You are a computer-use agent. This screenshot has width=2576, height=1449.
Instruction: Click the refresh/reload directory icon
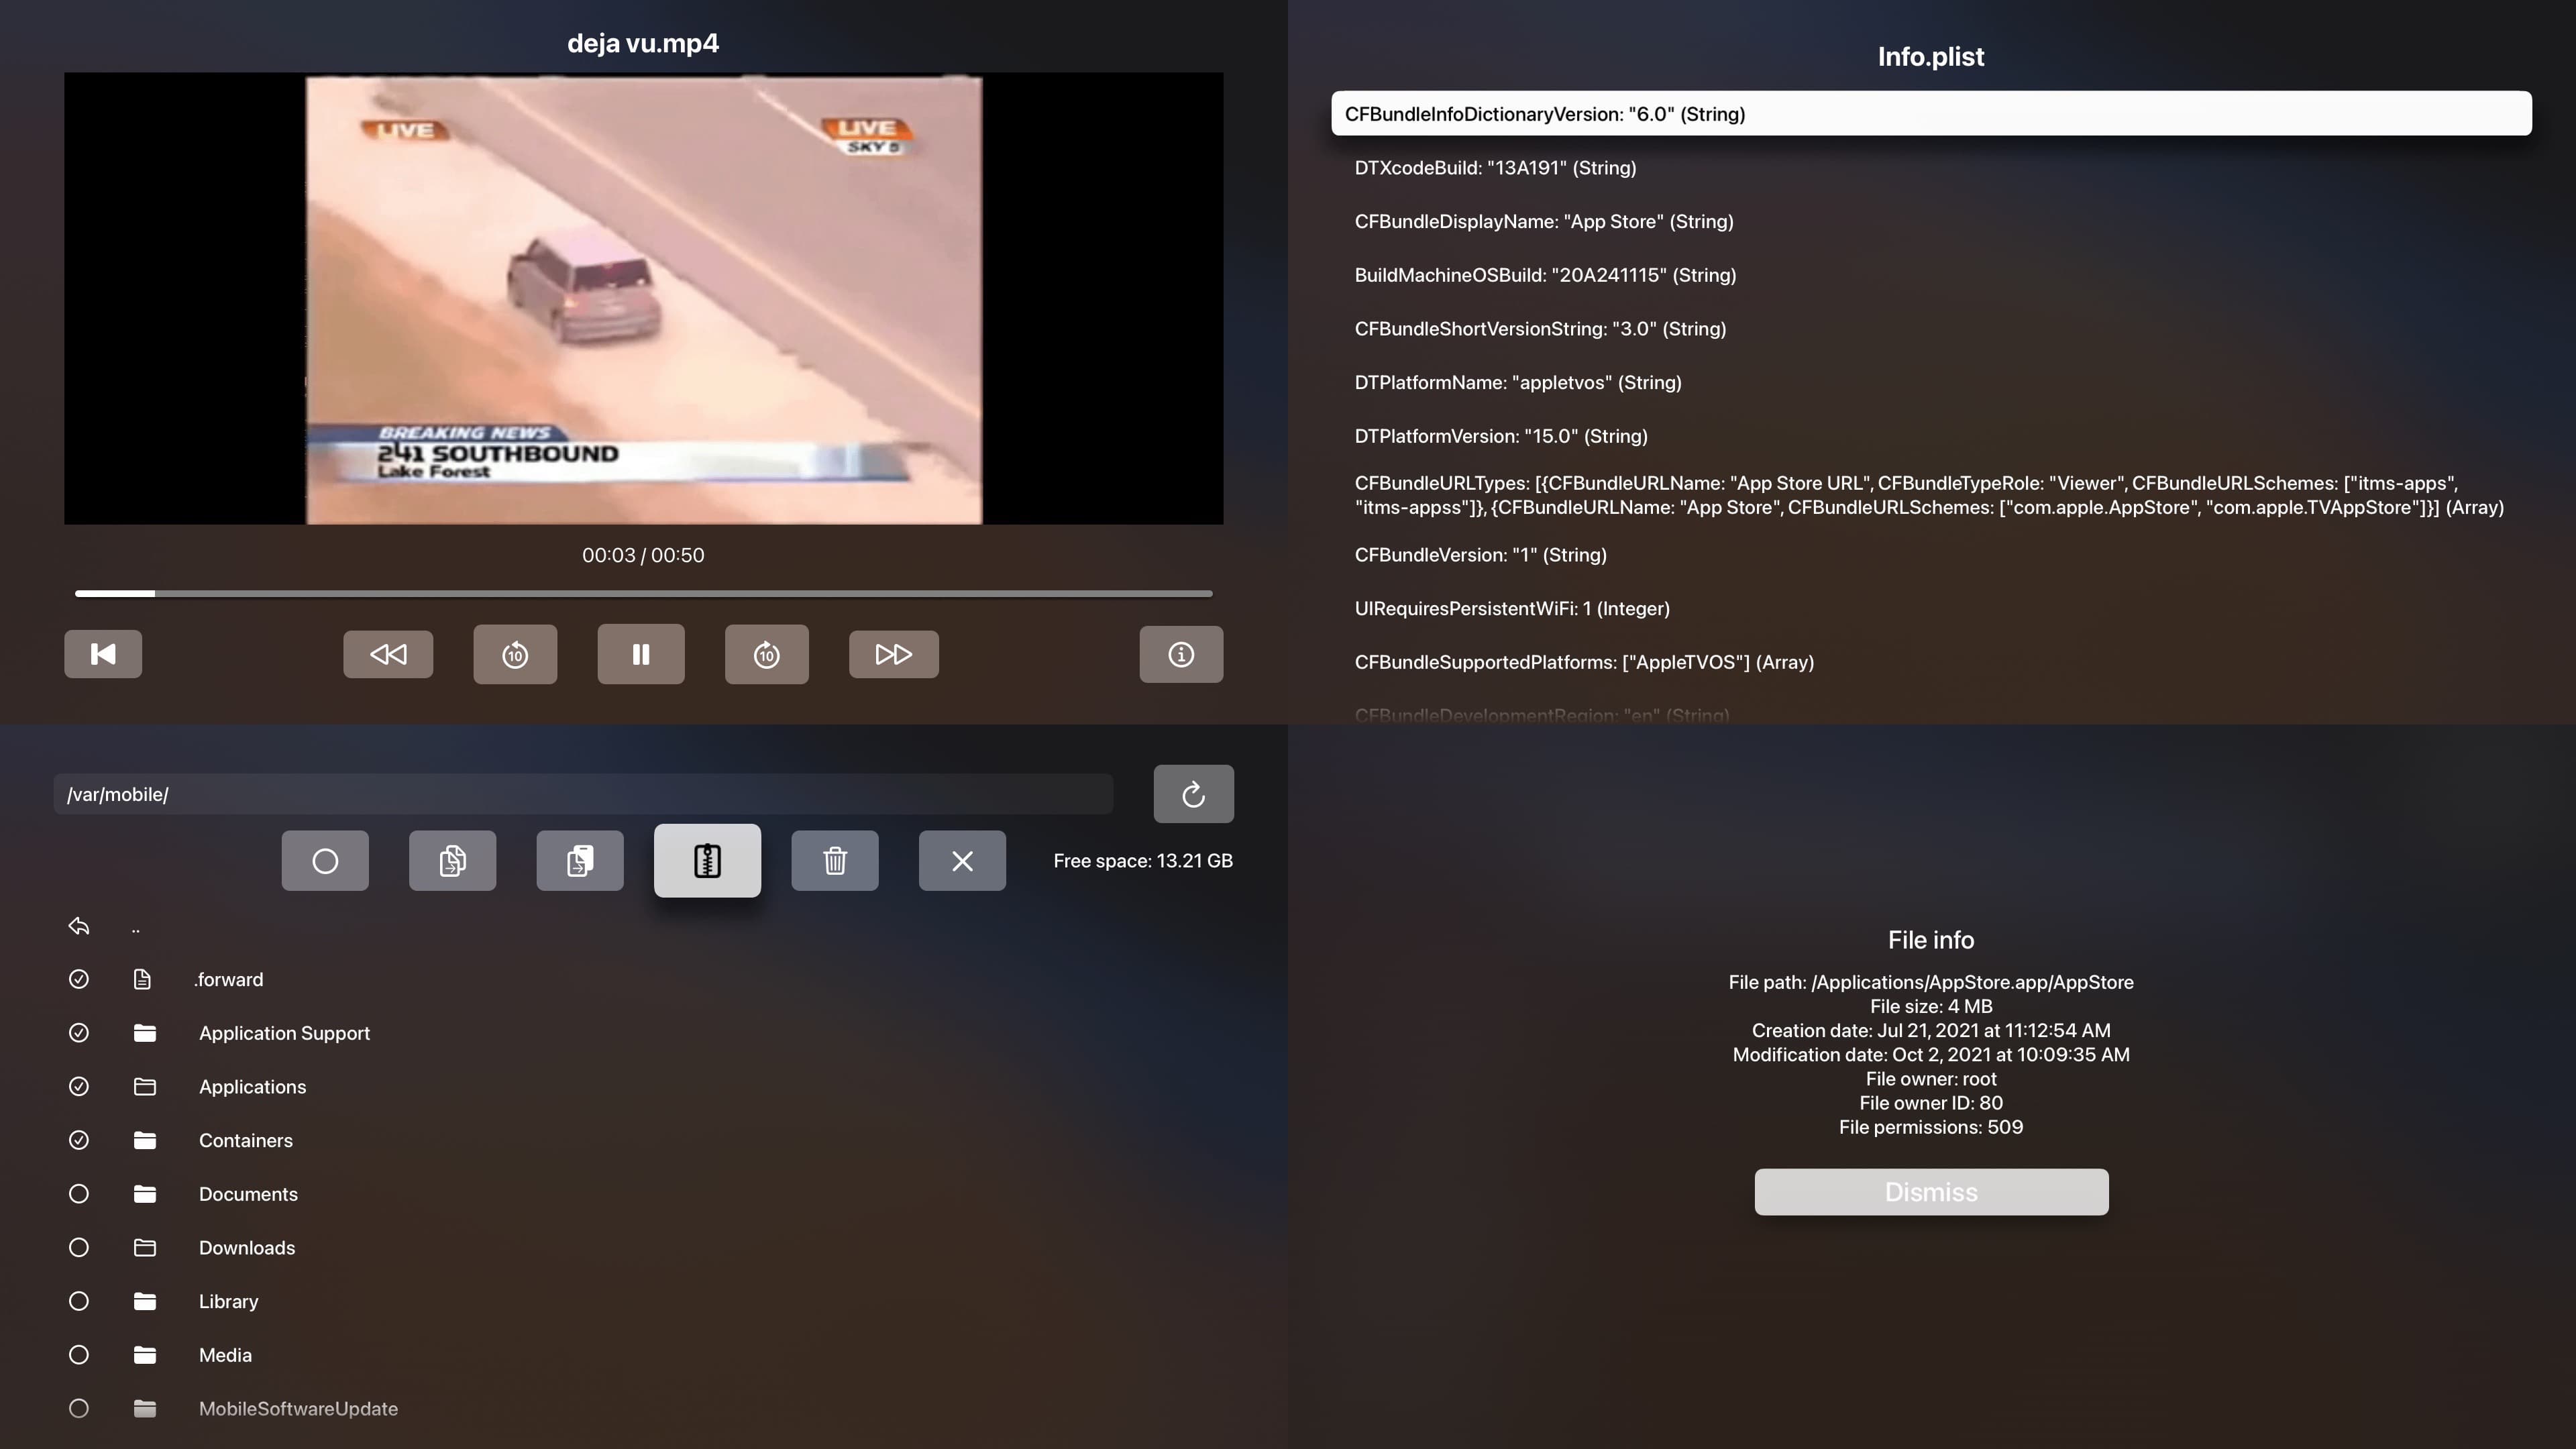pyautogui.click(x=1193, y=793)
